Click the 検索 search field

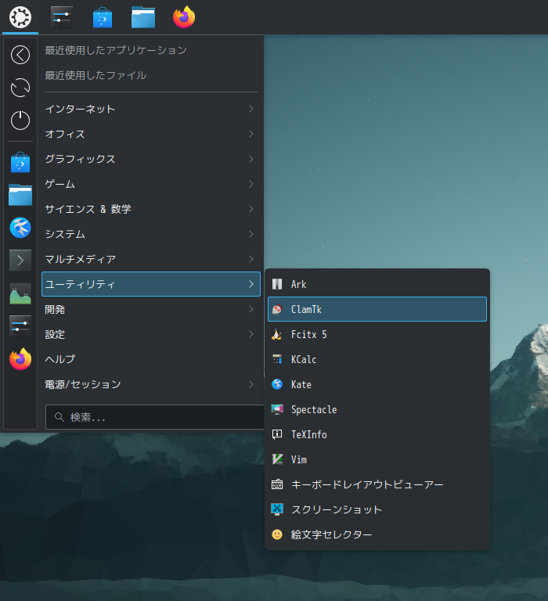(x=154, y=417)
